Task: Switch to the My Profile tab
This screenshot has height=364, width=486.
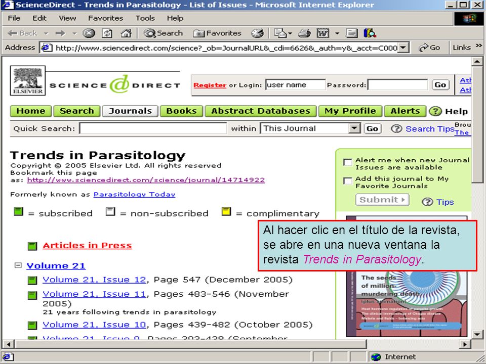Action: 350,111
